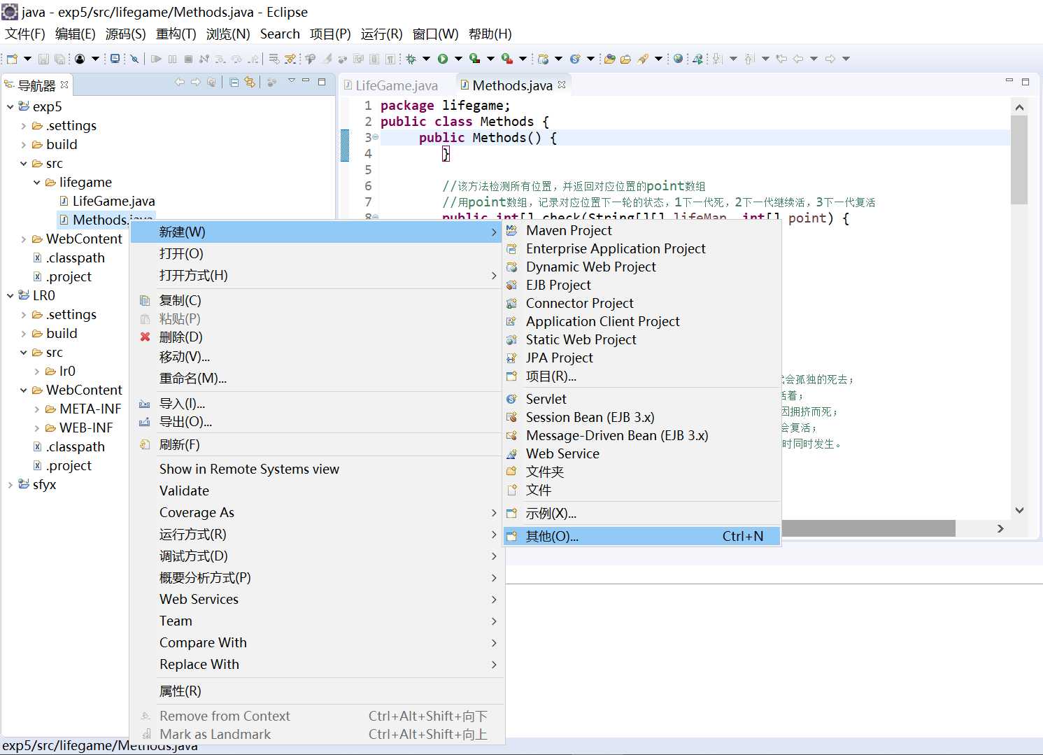Click the Skip All Breakpoints icon

135,59
